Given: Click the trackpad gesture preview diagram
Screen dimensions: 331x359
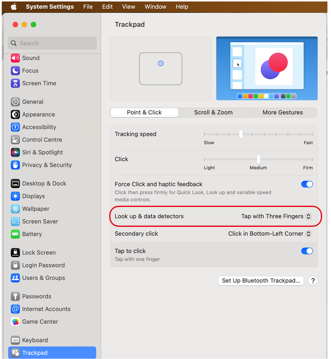Looking at the screenshot, I should pos(161,68).
